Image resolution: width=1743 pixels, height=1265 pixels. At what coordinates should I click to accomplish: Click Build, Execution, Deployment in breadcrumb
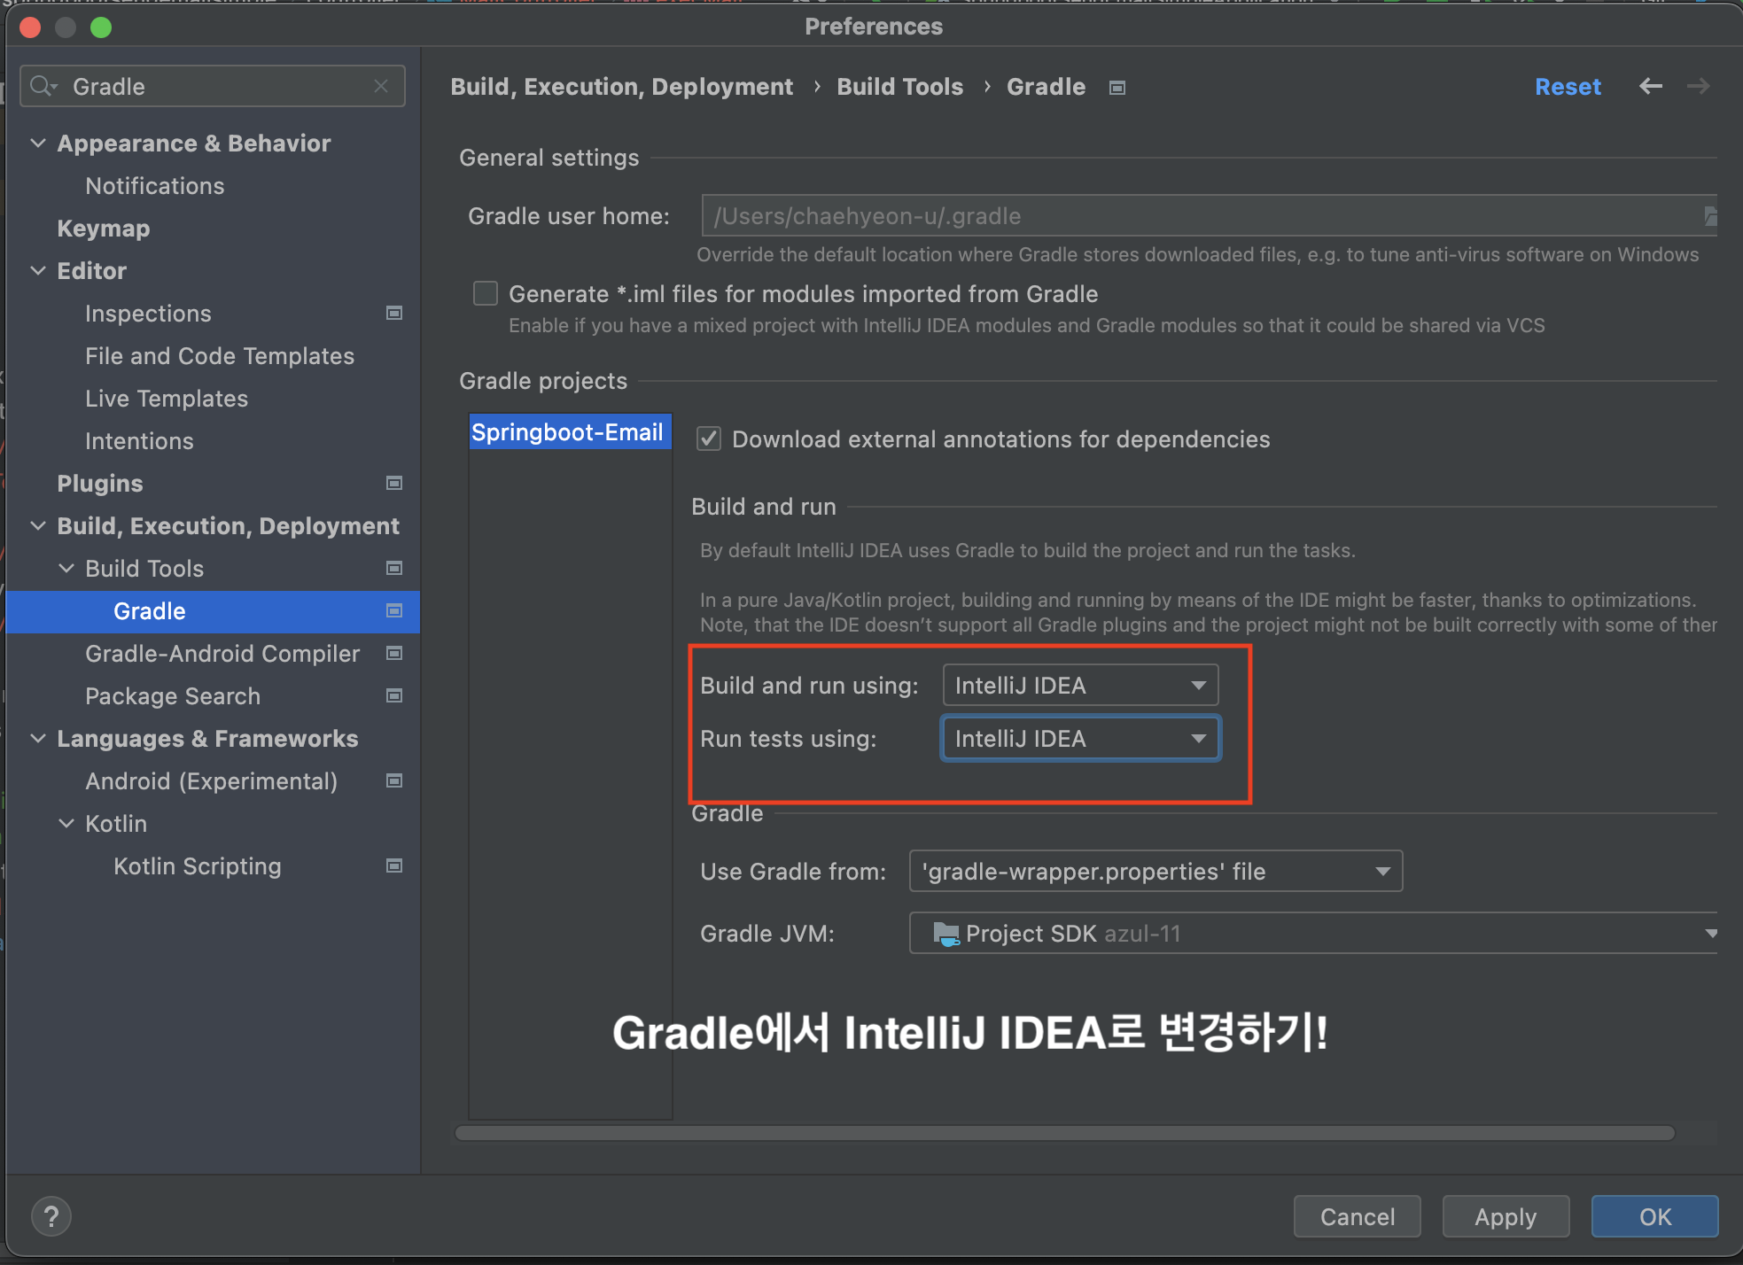[621, 86]
